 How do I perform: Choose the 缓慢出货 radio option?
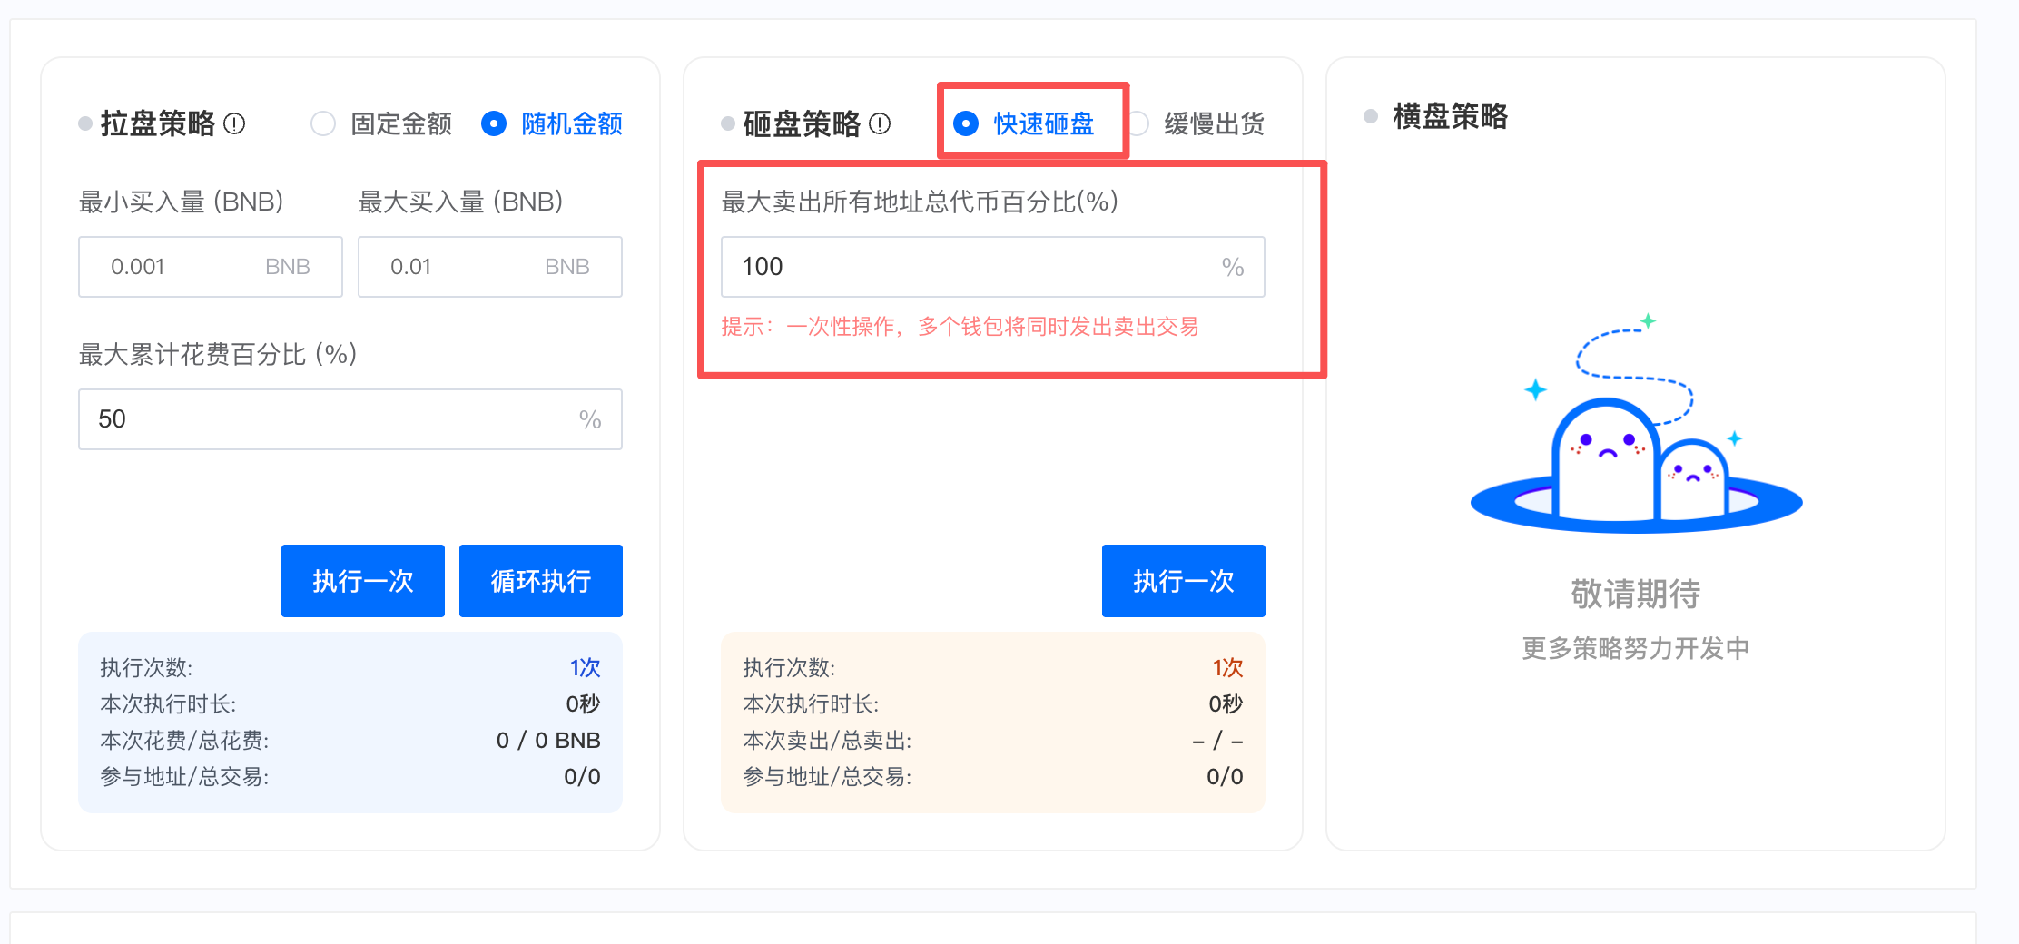click(1138, 123)
